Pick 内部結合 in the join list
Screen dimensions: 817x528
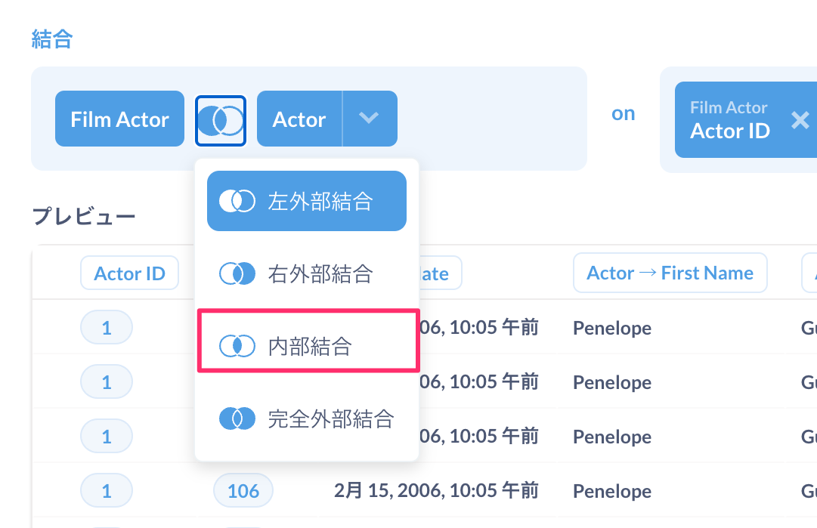coord(310,346)
